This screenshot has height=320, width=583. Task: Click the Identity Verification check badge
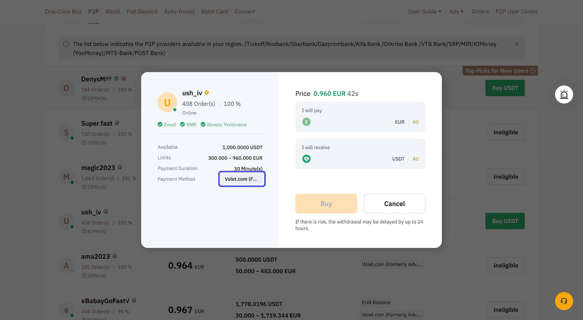click(203, 124)
